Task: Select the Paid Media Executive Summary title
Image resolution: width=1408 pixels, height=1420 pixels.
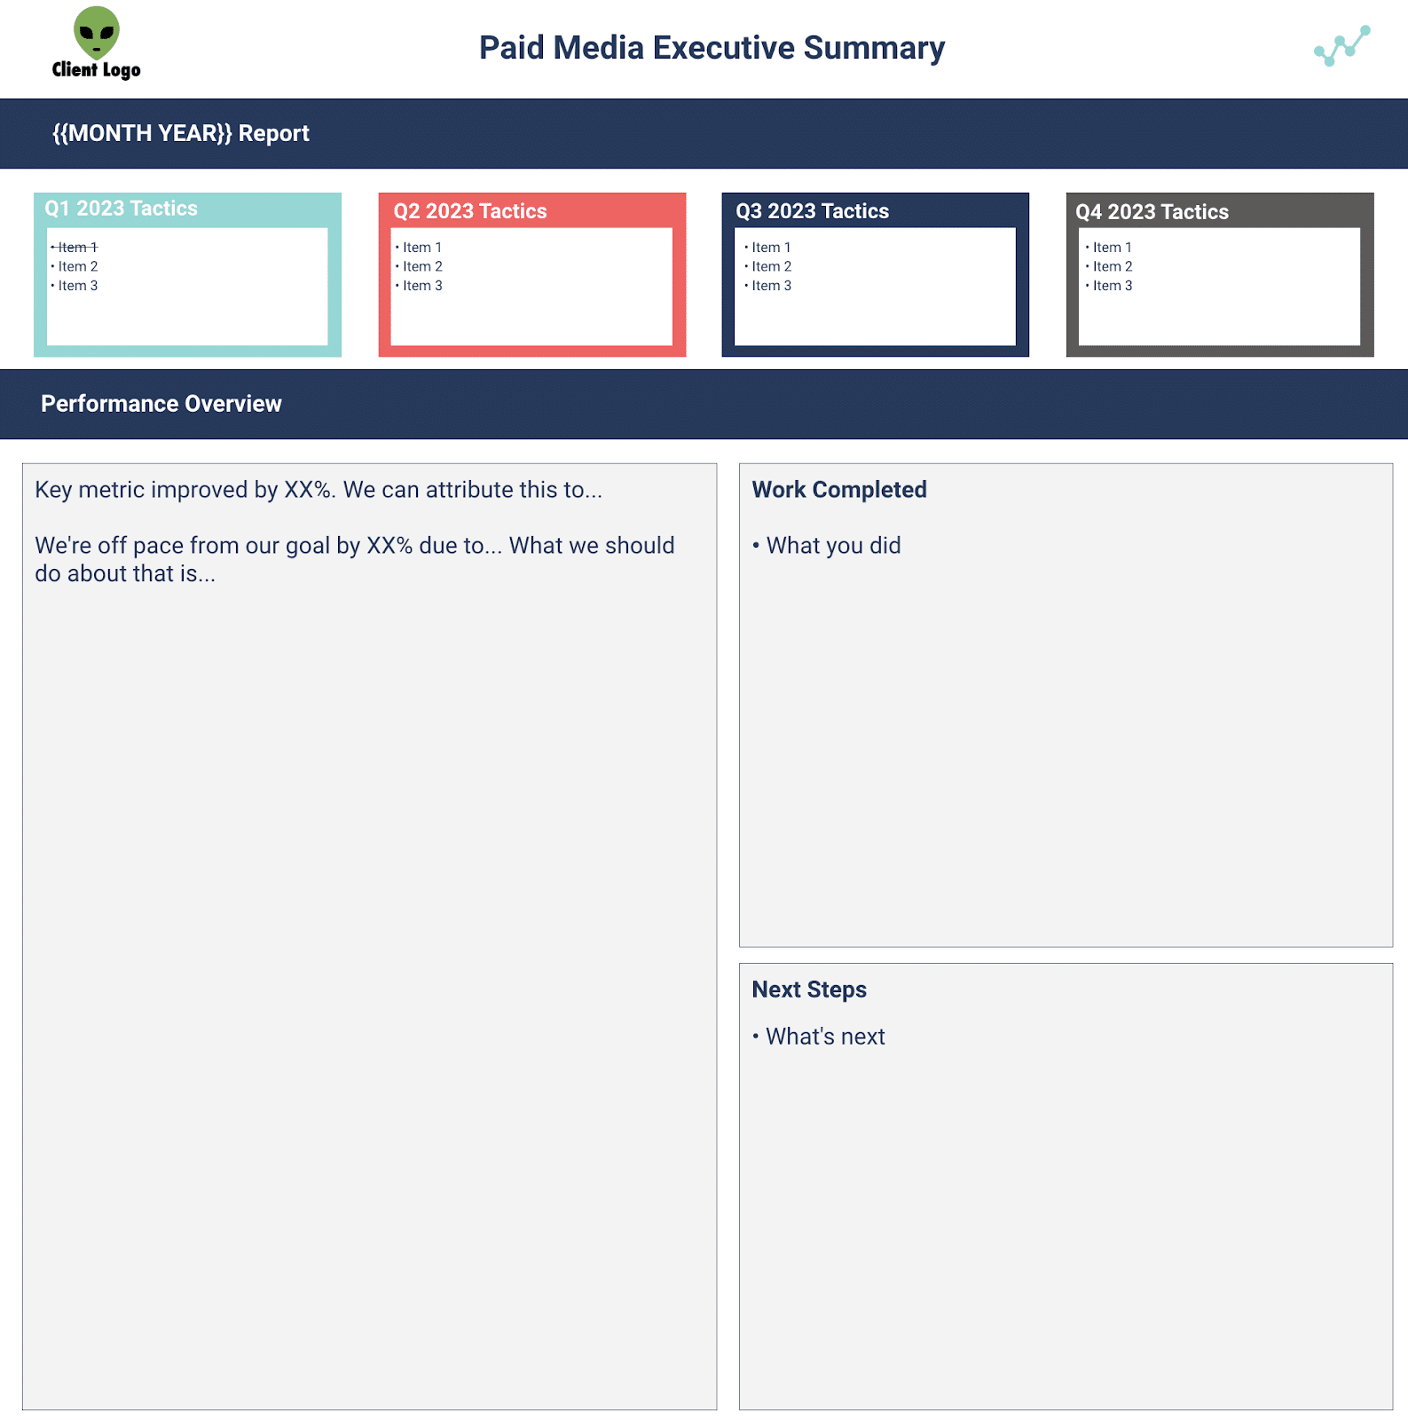Action: click(x=712, y=48)
